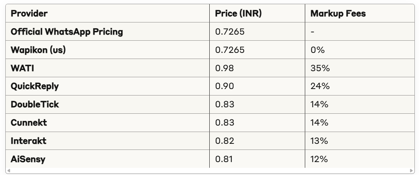Click the 0.98 price cell
The height and width of the screenshot is (175, 419).
point(257,68)
